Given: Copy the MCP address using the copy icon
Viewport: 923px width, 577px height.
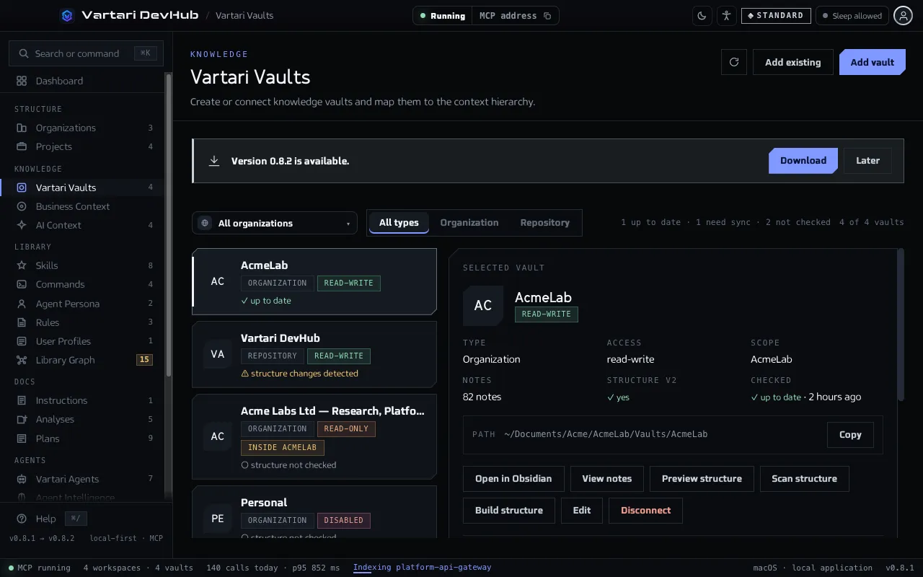Looking at the screenshot, I should [547, 16].
